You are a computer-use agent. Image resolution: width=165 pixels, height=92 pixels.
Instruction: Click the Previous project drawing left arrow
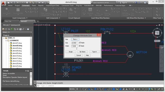(39, 3)
